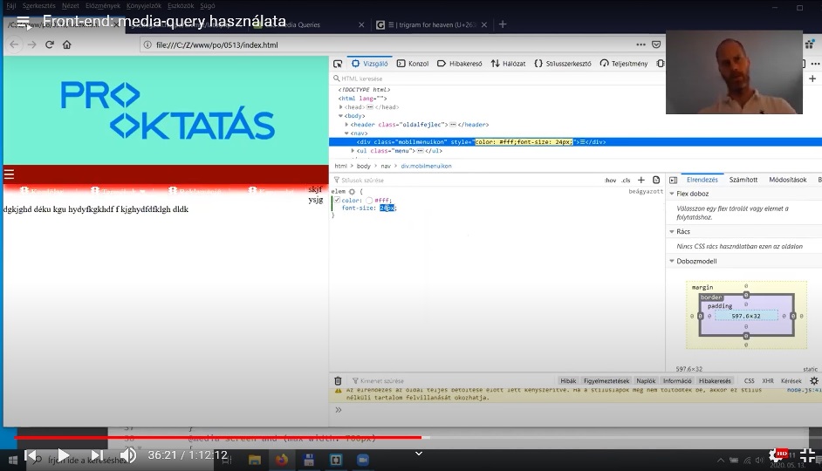This screenshot has height=471, width=822.
Task: Go to the browser home page icon
Action: tap(66, 44)
